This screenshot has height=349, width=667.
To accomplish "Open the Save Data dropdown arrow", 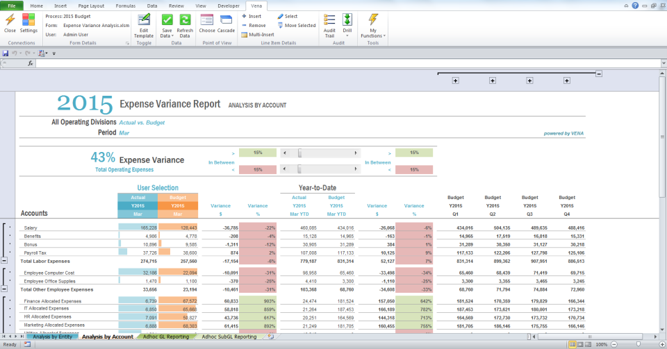I will coord(172,36).
